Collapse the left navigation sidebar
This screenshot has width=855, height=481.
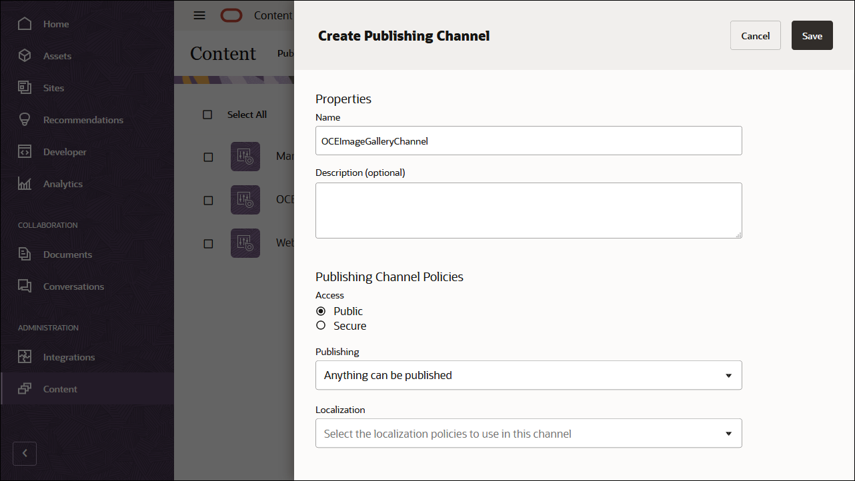coord(25,453)
